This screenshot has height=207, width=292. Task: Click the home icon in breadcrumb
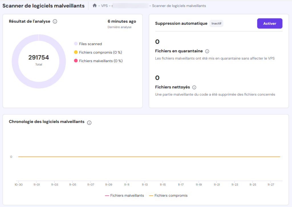(95, 5)
